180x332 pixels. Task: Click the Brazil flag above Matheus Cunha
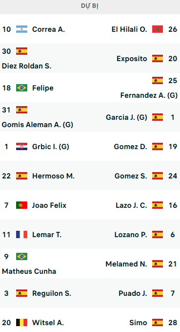coord(21,257)
